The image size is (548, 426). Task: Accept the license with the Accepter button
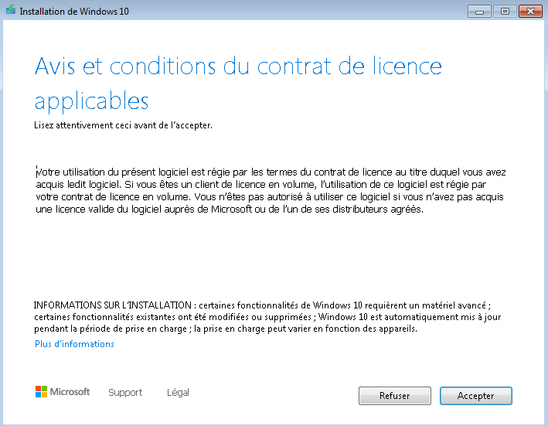tap(475, 396)
